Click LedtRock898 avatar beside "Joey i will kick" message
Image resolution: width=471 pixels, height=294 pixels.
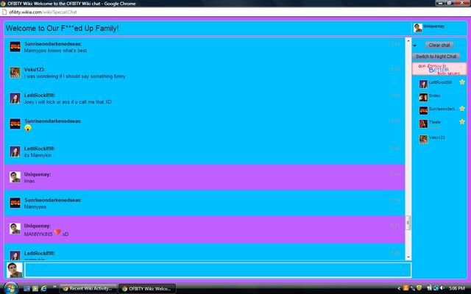click(15, 98)
